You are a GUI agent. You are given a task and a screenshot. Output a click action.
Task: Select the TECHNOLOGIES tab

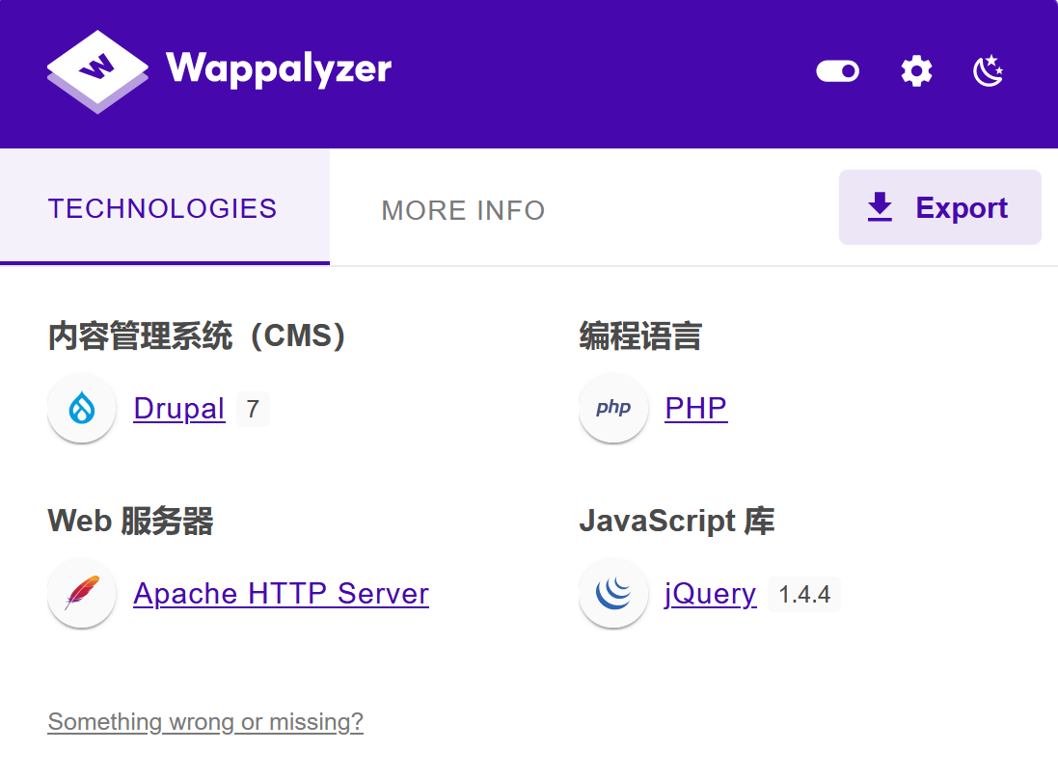[165, 207]
